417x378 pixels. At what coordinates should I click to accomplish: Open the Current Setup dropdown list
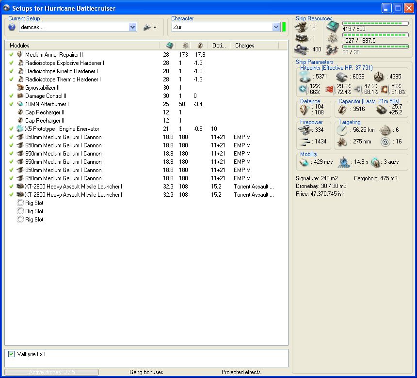133,28
